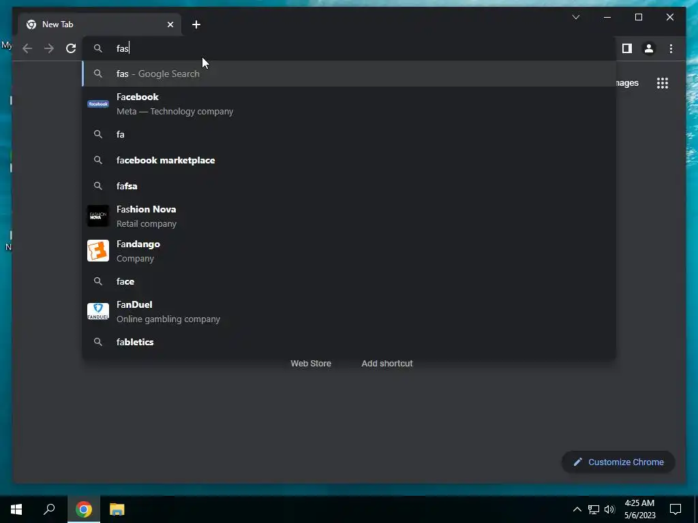The width and height of the screenshot is (698, 523).
Task: Click the forward navigation arrow
Action: point(49,48)
